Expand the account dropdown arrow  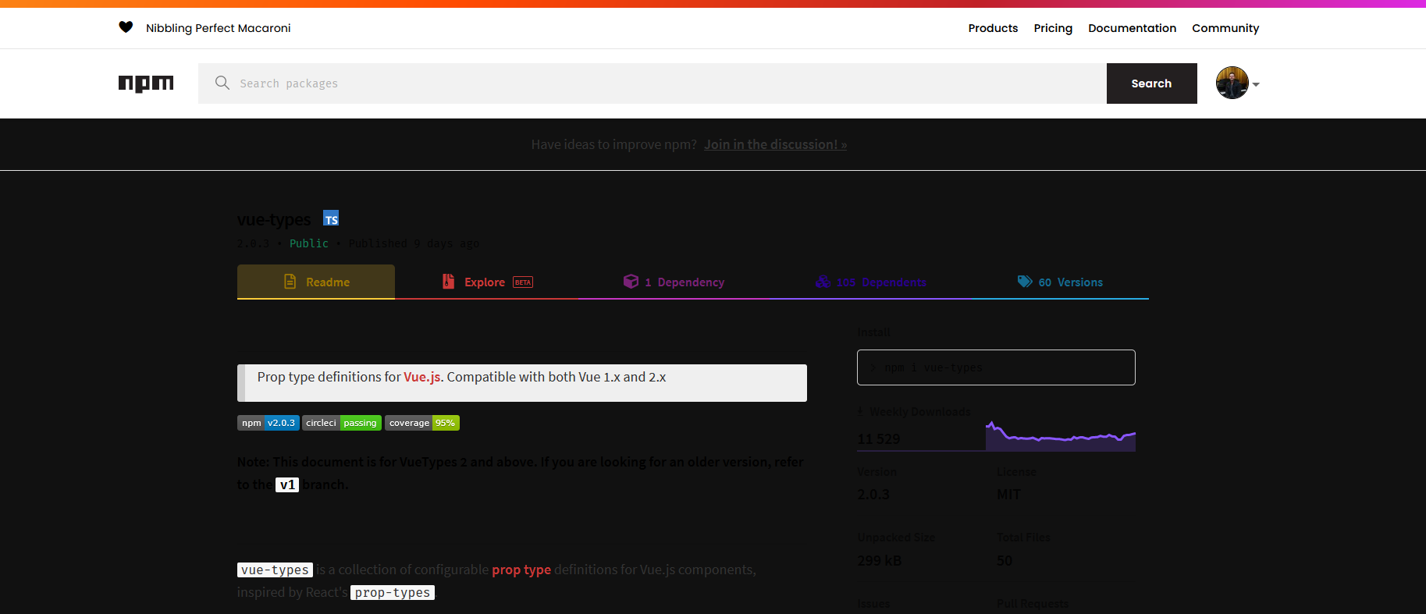coord(1256,84)
